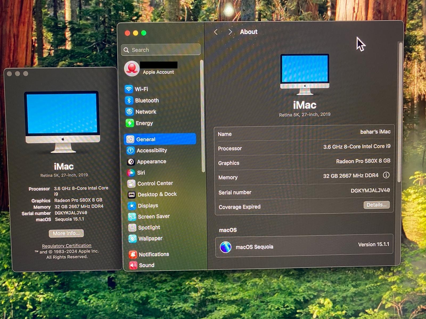Click the More Info... button
The height and width of the screenshot is (319, 426).
(x=66, y=233)
